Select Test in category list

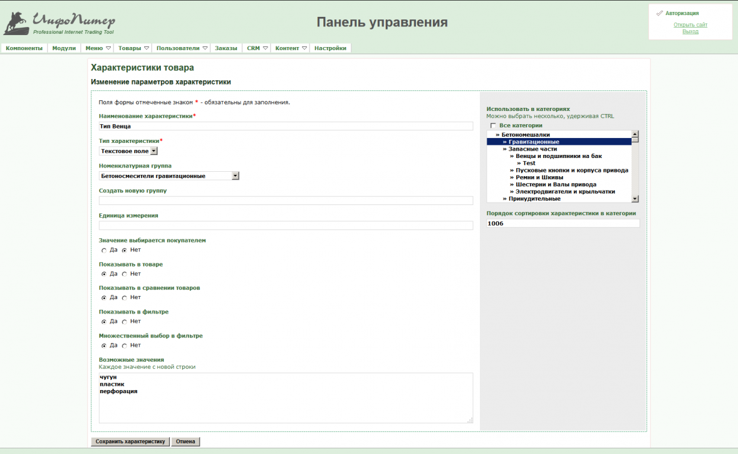(x=559, y=163)
